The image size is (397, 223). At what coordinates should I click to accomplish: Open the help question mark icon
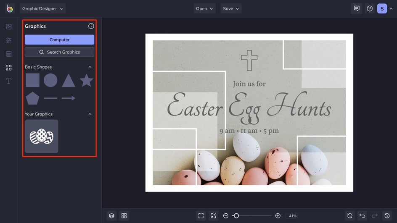click(x=369, y=8)
